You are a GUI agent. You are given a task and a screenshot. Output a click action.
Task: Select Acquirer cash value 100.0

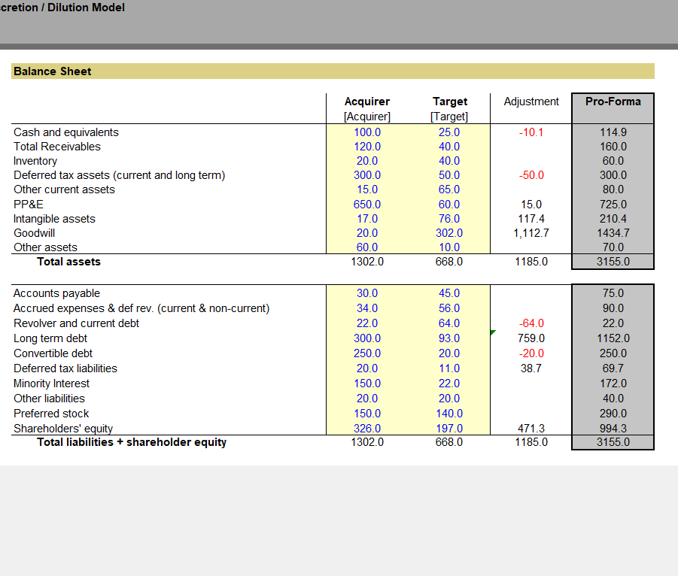[367, 132]
